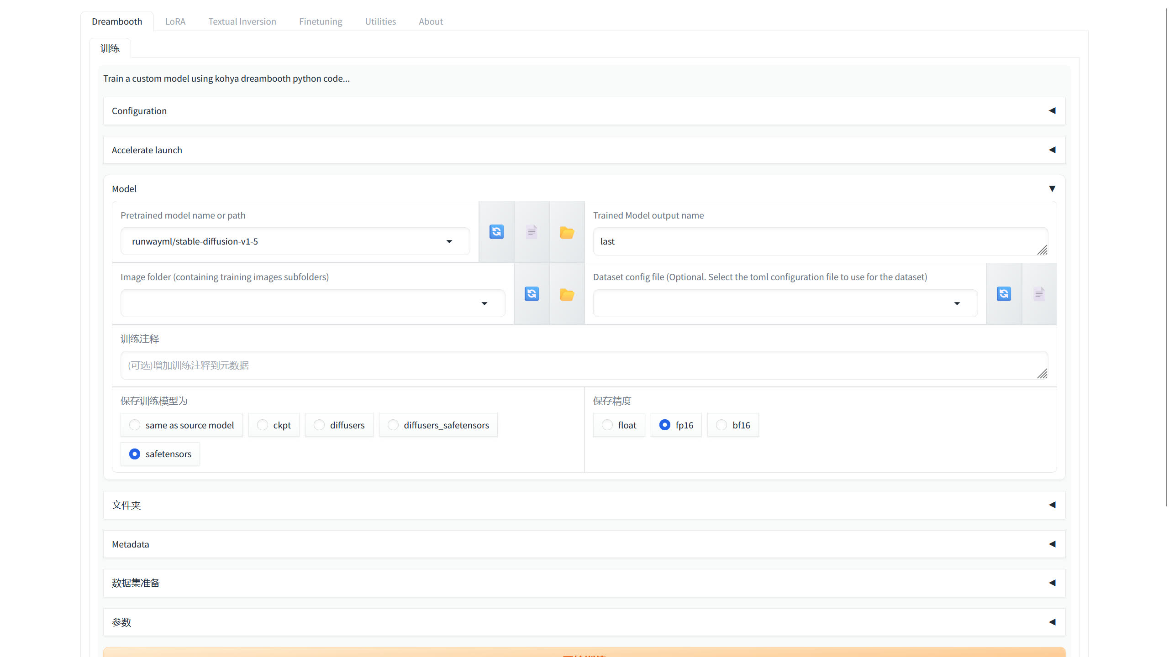This screenshot has width=1169, height=657.
Task: Refresh the image folder list
Action: click(532, 294)
